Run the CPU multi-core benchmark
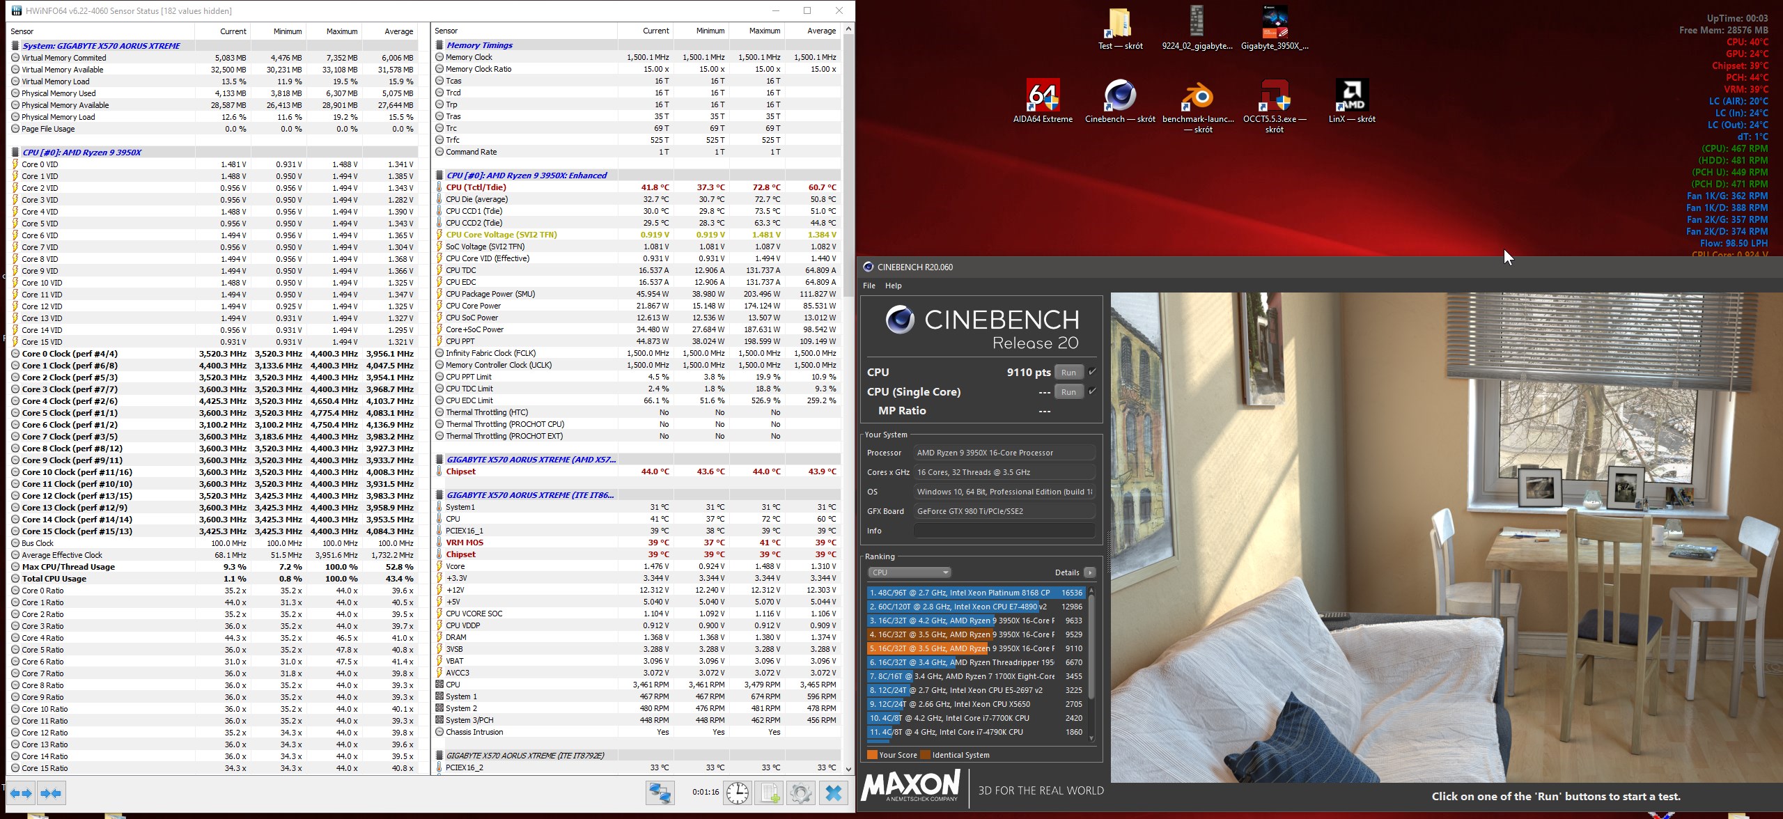The width and height of the screenshot is (1783, 819). [1068, 373]
